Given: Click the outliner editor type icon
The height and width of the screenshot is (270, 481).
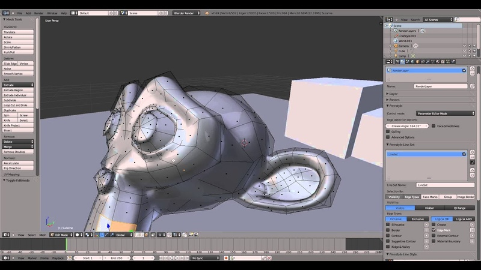Looking at the screenshot, I should [x=389, y=20].
